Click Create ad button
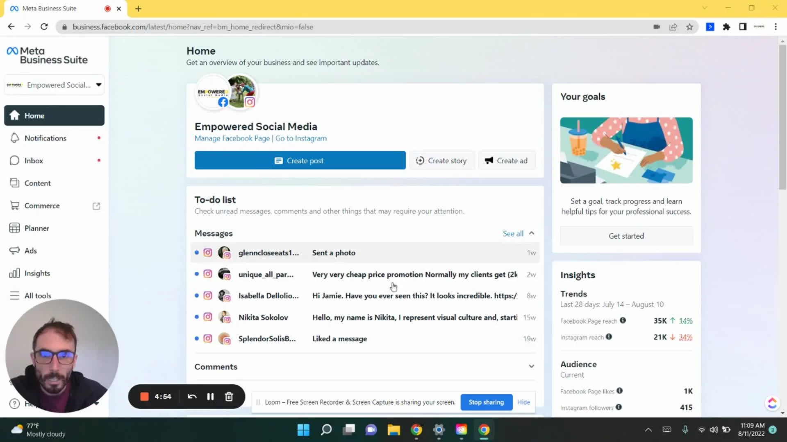The width and height of the screenshot is (787, 442). (507, 160)
